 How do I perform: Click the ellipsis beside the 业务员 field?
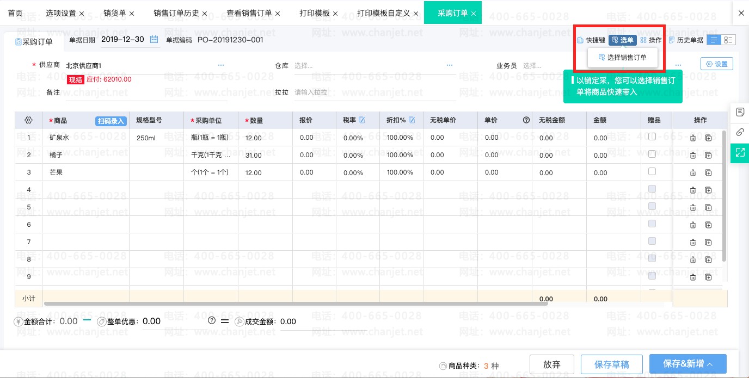tap(678, 65)
